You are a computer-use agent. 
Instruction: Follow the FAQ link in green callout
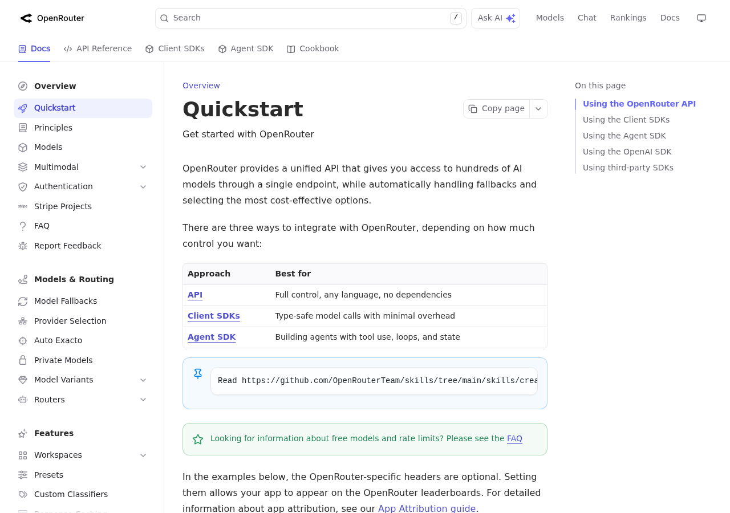[x=514, y=439]
